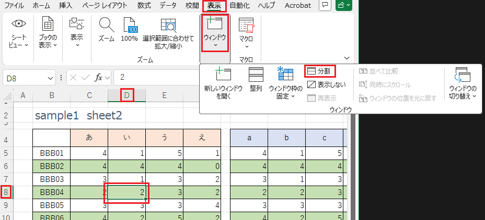Click Unhide window (再表示)
The image size is (485, 220).
point(322,99)
